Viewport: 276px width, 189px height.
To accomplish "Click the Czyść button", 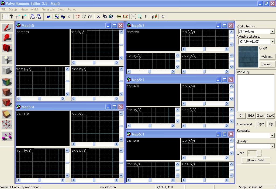I will click(270, 116).
